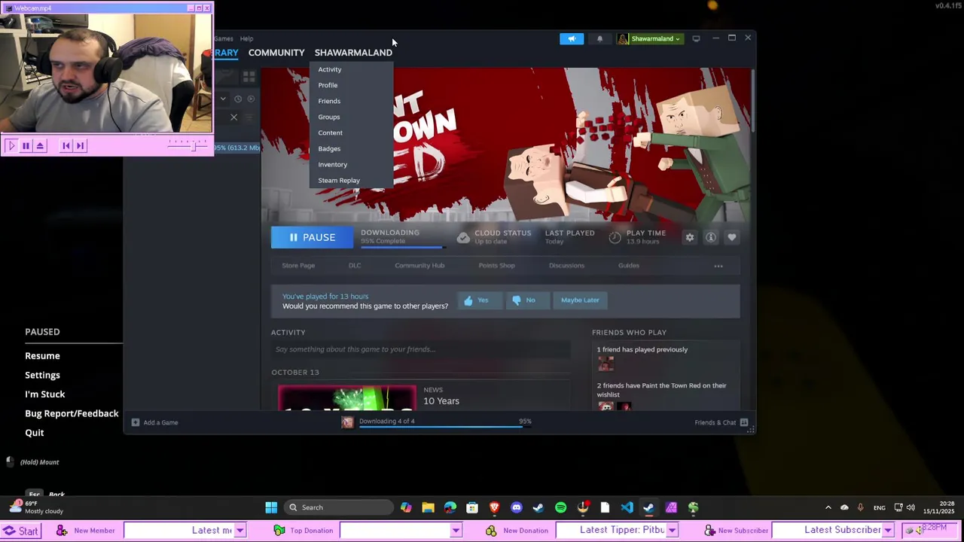Open Inventory from the profile menu

(333, 164)
